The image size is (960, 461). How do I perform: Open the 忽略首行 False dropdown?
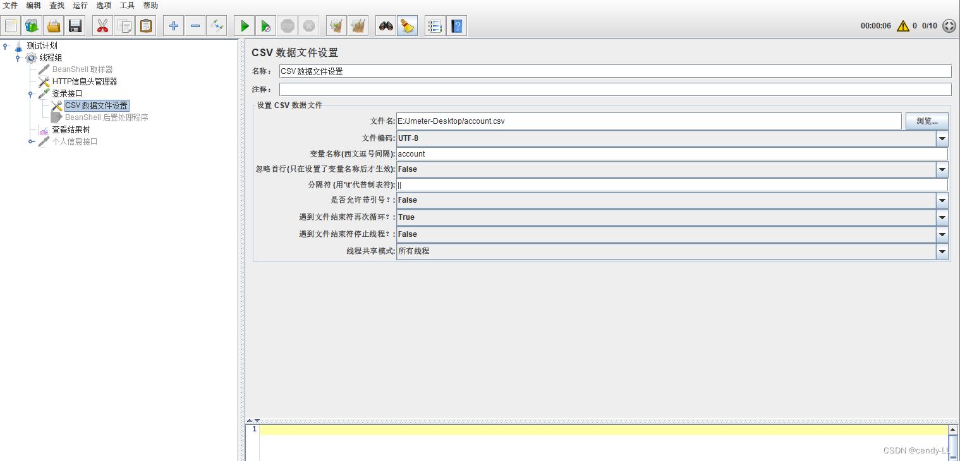942,169
